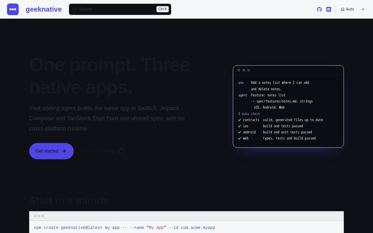Open the npm icon in the header

tap(329, 9)
